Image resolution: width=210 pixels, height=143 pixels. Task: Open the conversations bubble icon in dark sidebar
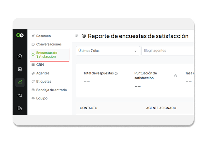[20, 56]
